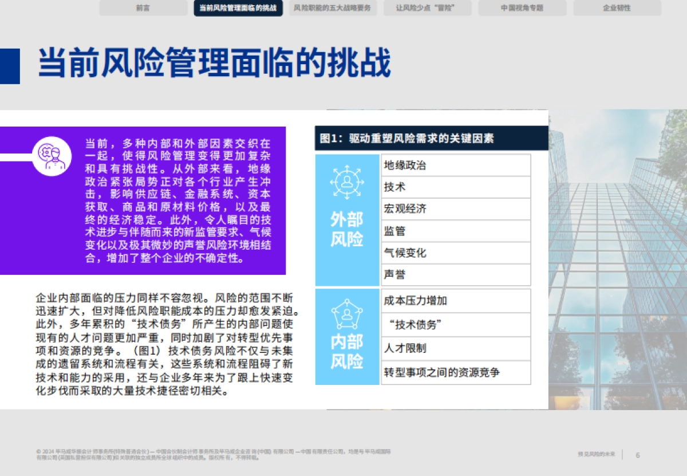The height and width of the screenshot is (476, 687).
Task: Open the 前言 tab
Action: coord(143,8)
